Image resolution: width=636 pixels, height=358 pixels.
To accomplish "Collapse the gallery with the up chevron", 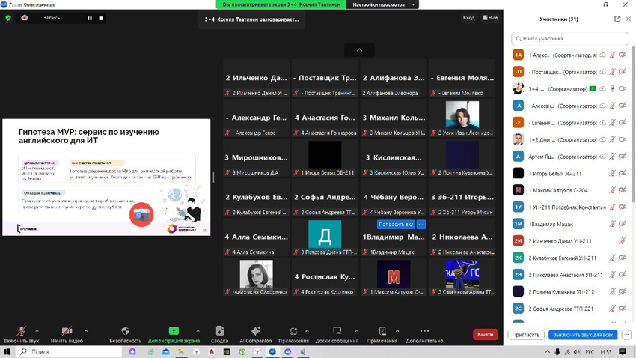I will point(359,50).
